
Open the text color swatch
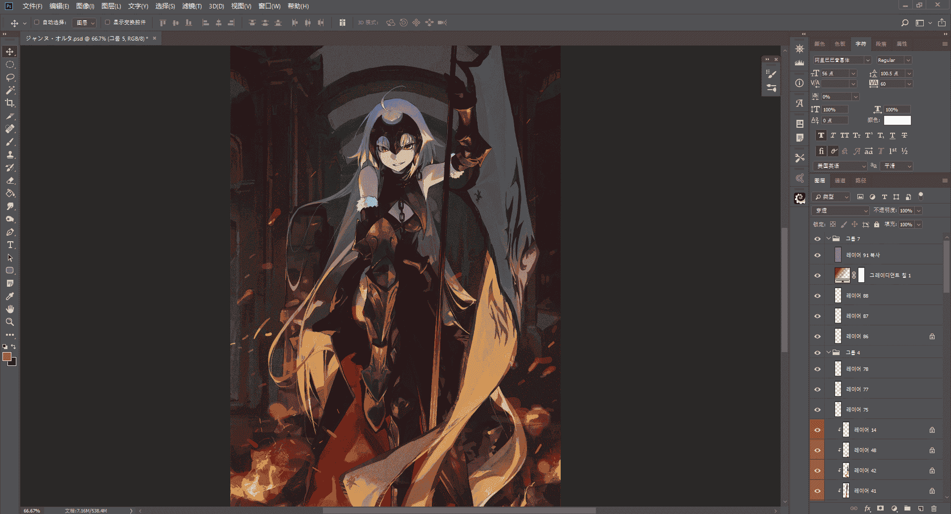pyautogui.click(x=898, y=120)
